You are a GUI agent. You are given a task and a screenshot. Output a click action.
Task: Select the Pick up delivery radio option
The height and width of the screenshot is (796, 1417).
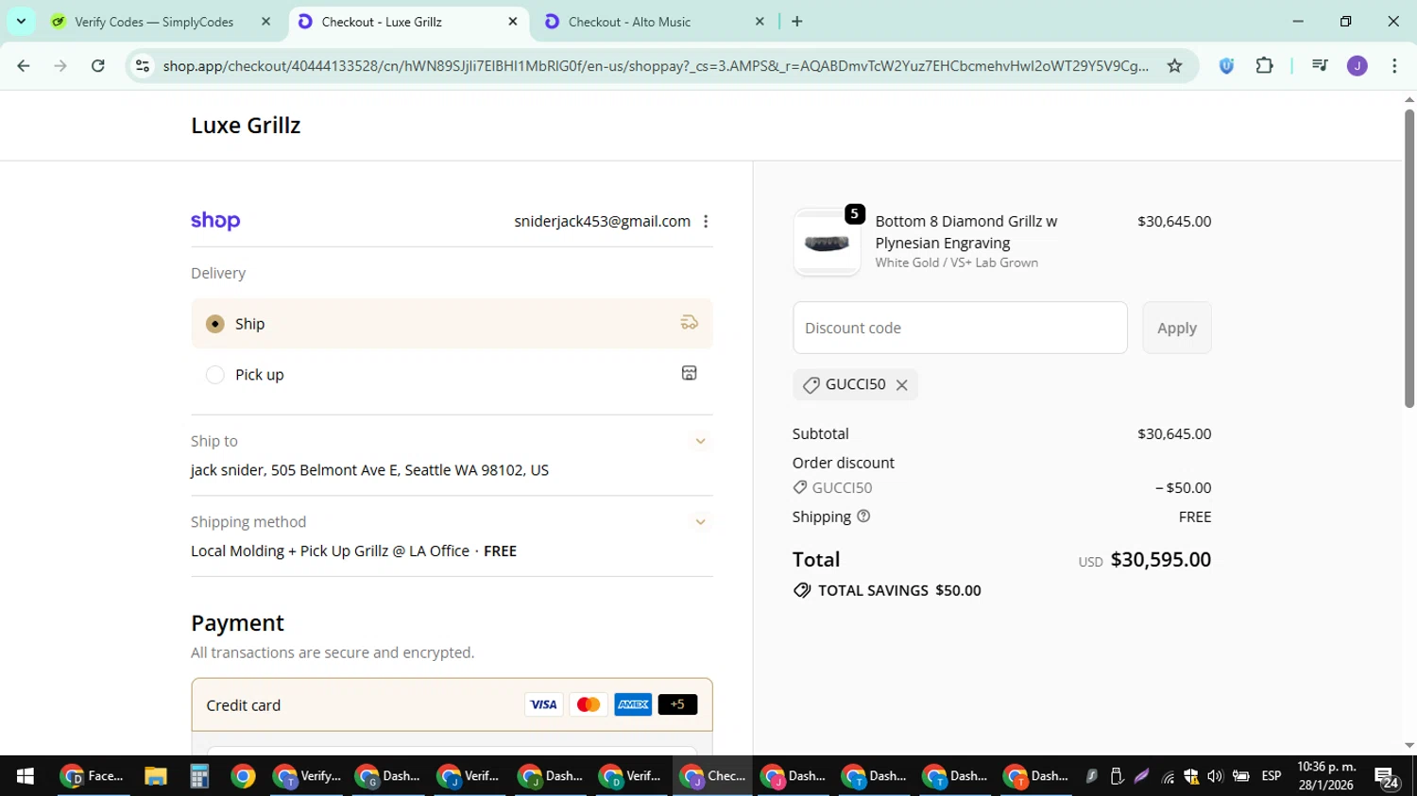point(215,375)
